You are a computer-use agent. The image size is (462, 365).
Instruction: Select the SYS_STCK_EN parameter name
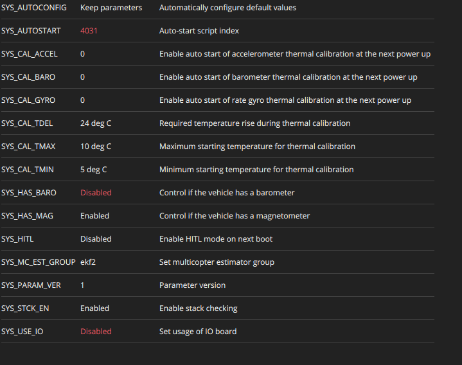(25, 308)
